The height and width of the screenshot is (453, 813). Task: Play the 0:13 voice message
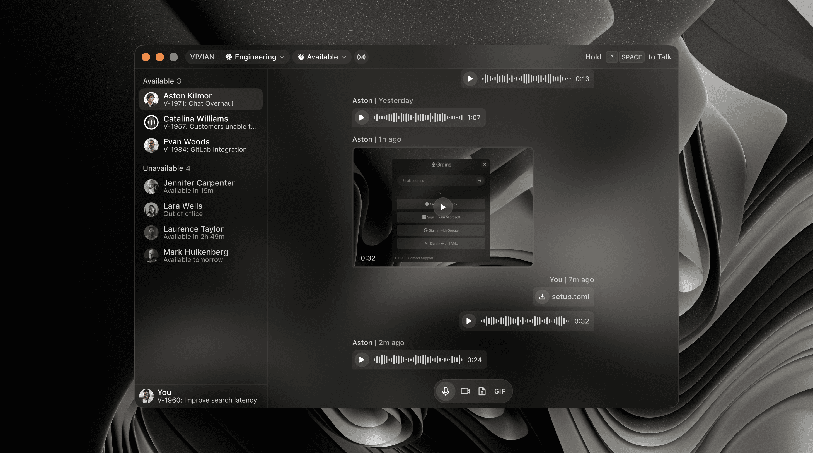coord(470,79)
